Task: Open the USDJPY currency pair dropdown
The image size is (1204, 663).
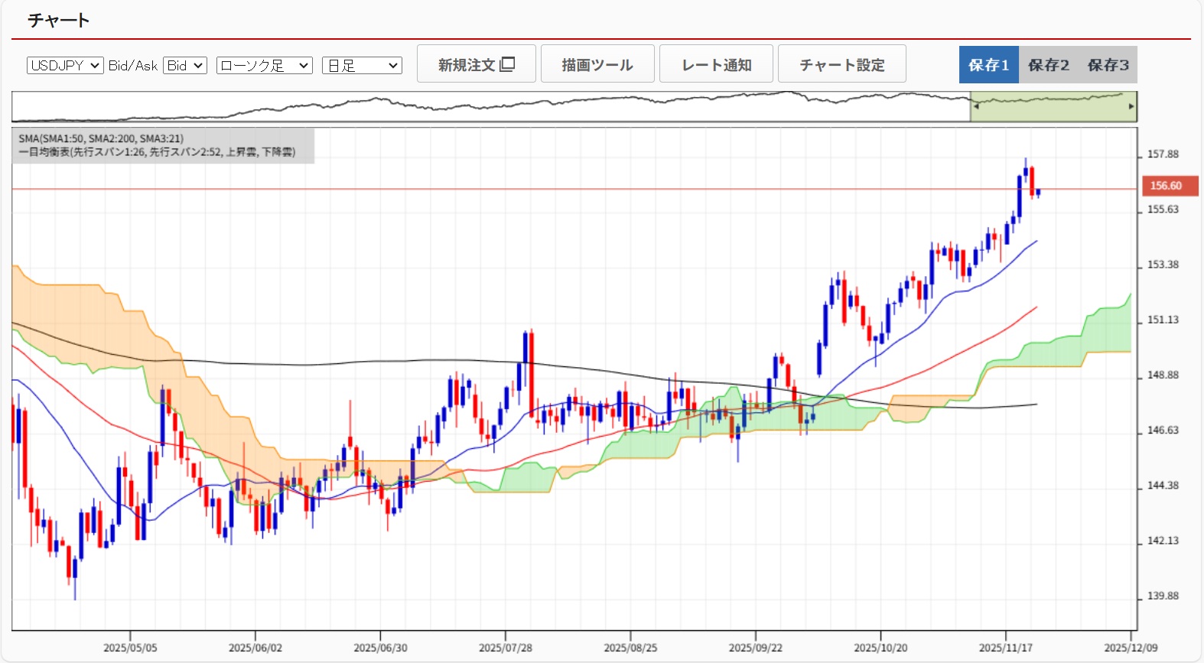Action: (65, 66)
